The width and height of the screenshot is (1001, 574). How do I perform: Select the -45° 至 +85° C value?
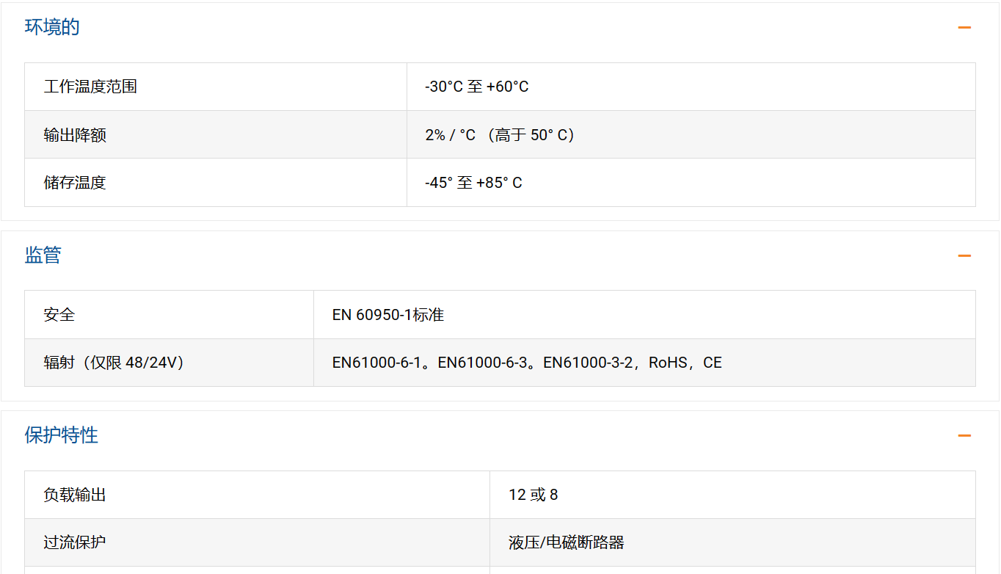coord(473,183)
